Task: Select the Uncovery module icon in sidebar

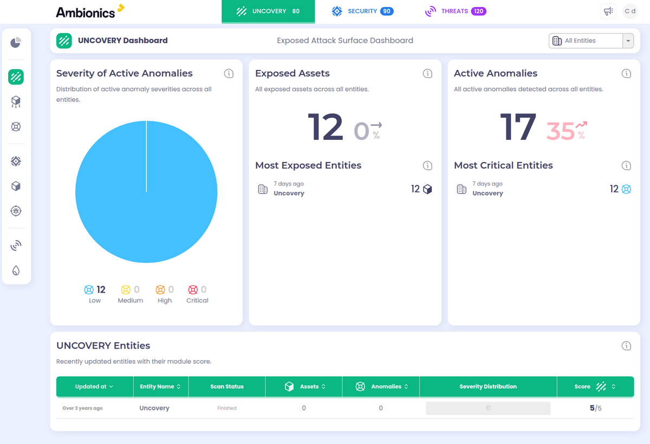Action: [16, 76]
